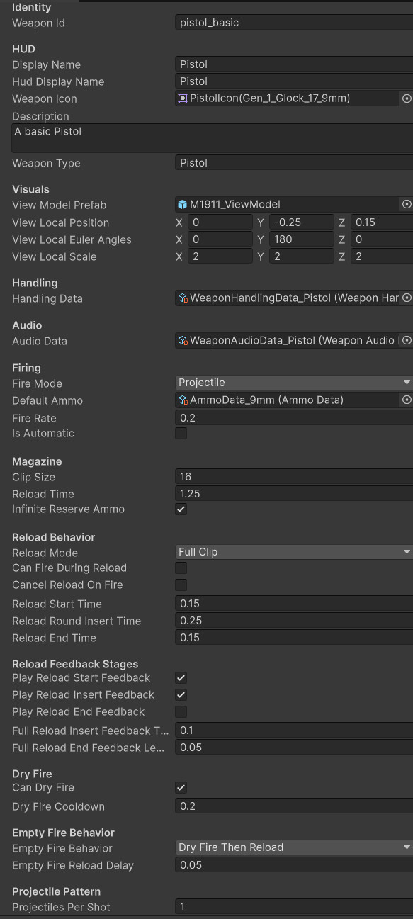Click the Dry Fire Cooldown label
Screen dimensions: 413x919
click(58, 806)
